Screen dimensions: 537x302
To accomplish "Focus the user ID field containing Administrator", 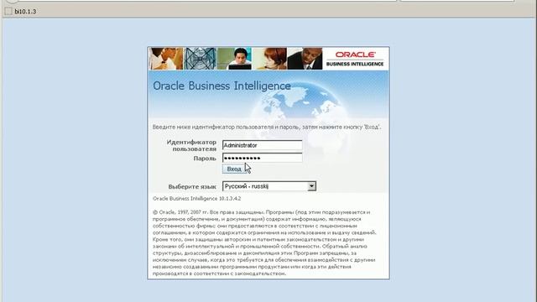I will pyautogui.click(x=263, y=145).
